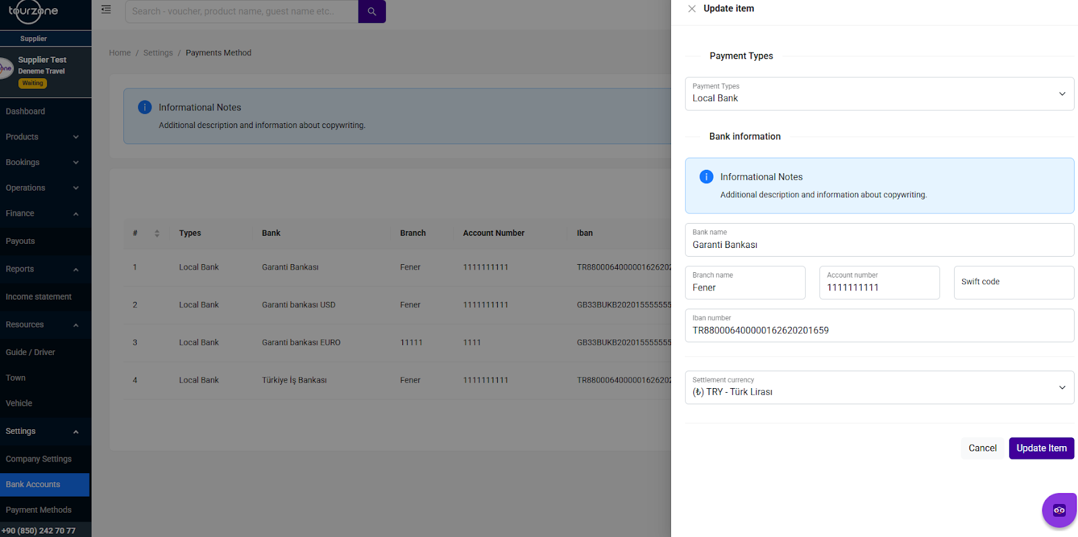The width and height of the screenshot is (1078, 537).
Task: Click the Garanti bankası USD row
Action: 398,305
